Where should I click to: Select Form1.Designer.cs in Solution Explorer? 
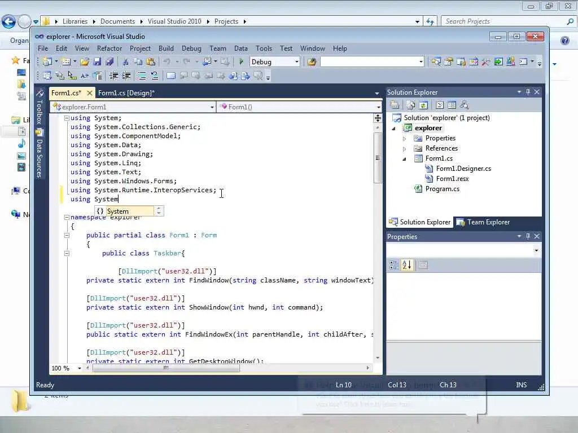(x=463, y=169)
